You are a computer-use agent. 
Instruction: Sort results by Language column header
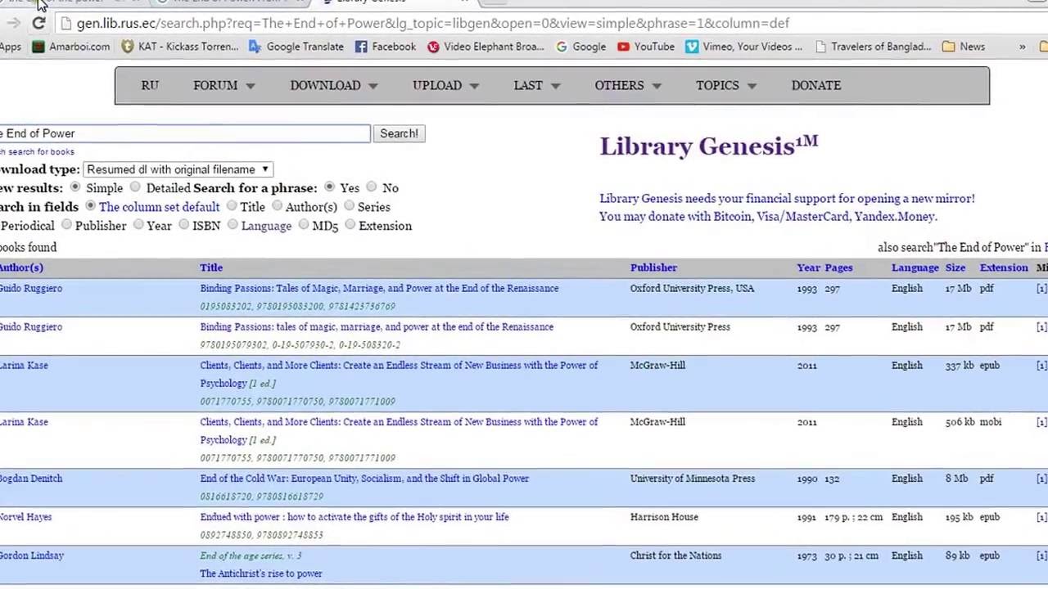(x=915, y=268)
